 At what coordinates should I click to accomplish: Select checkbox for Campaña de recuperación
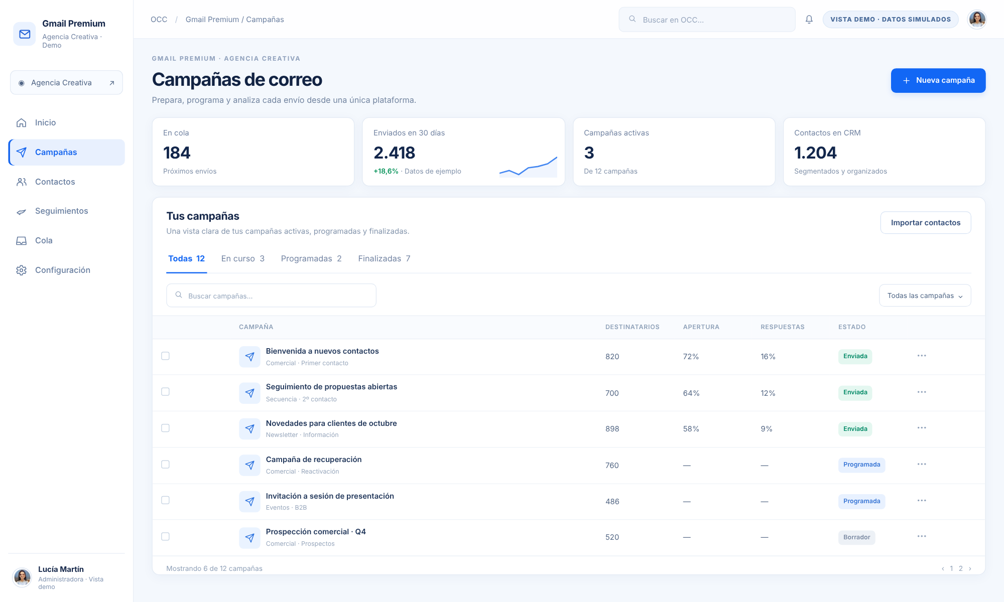pyautogui.click(x=165, y=464)
